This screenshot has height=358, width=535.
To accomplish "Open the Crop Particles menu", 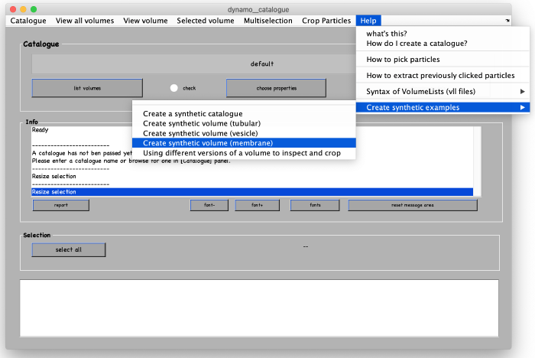I will [327, 21].
